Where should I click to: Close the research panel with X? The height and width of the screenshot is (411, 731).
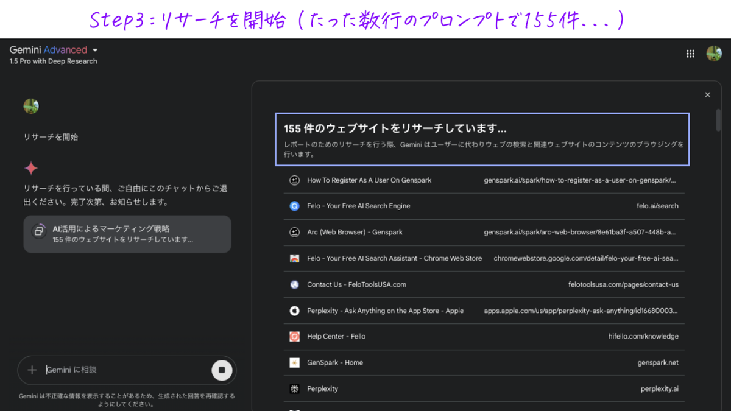707,95
